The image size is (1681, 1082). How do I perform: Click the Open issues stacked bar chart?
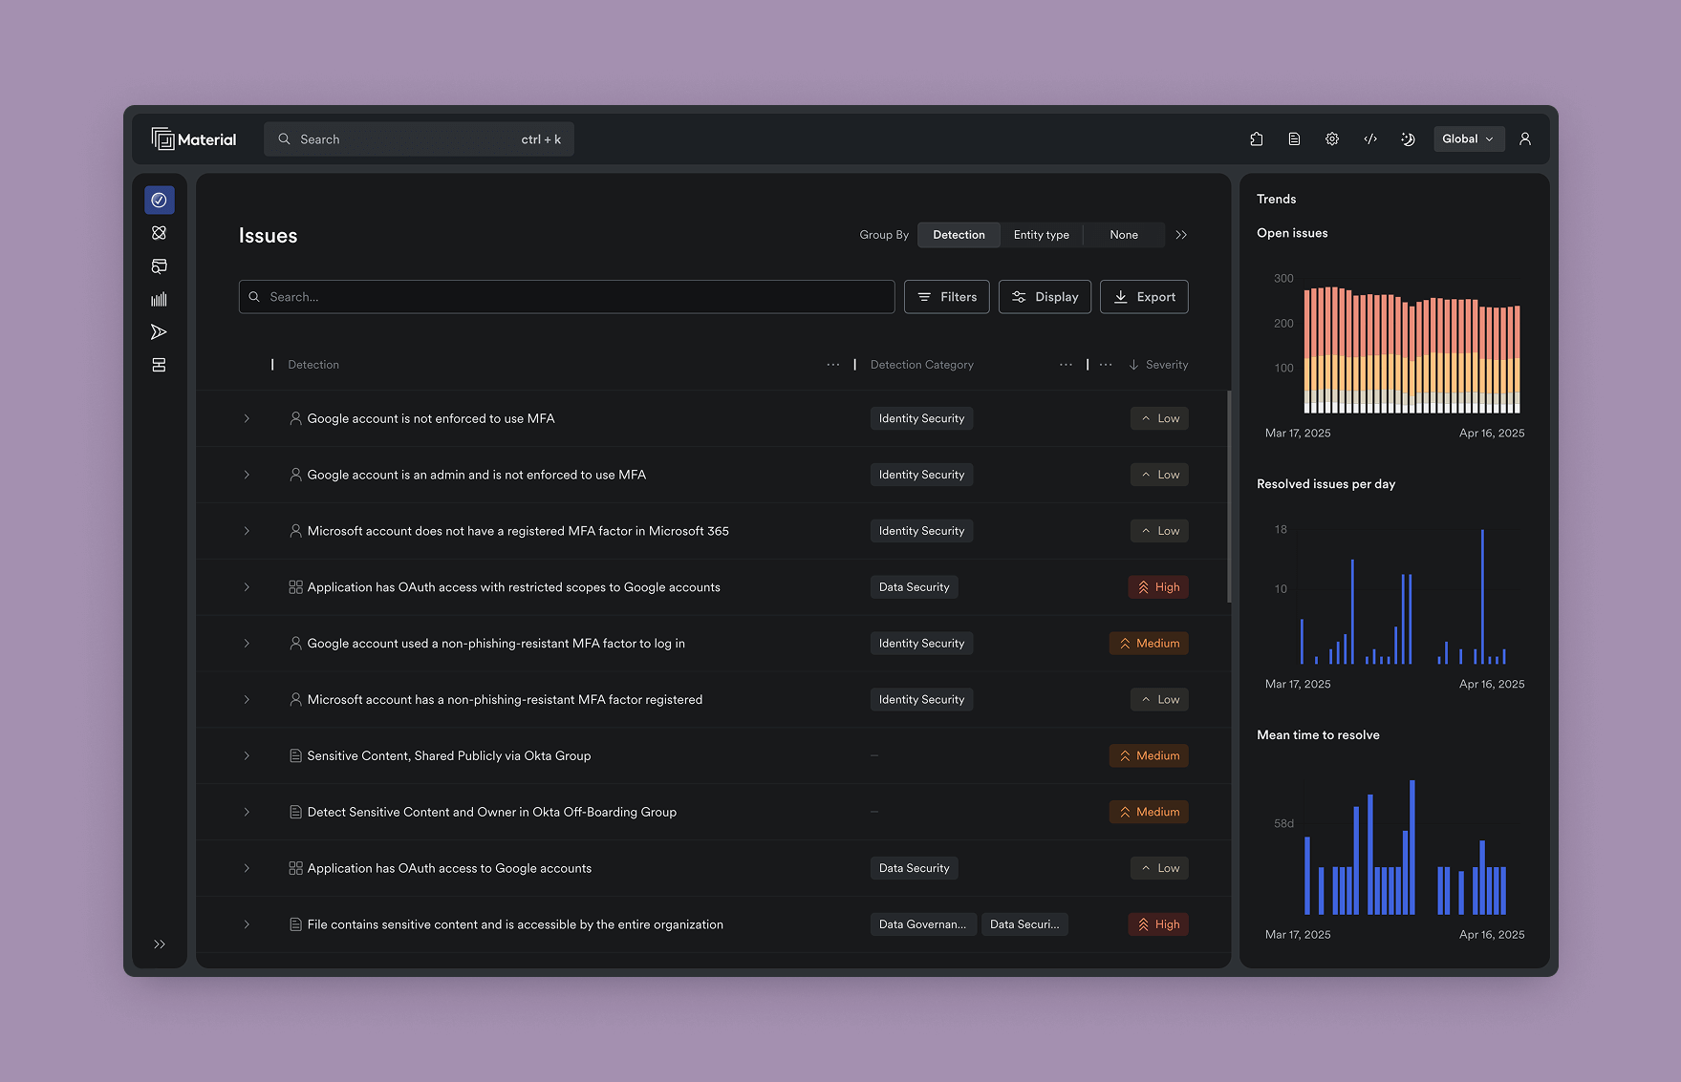click(1412, 349)
